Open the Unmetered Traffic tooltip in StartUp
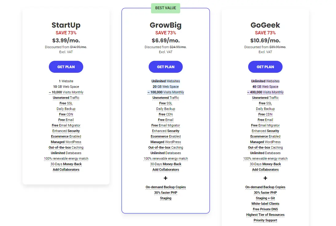 66,98
